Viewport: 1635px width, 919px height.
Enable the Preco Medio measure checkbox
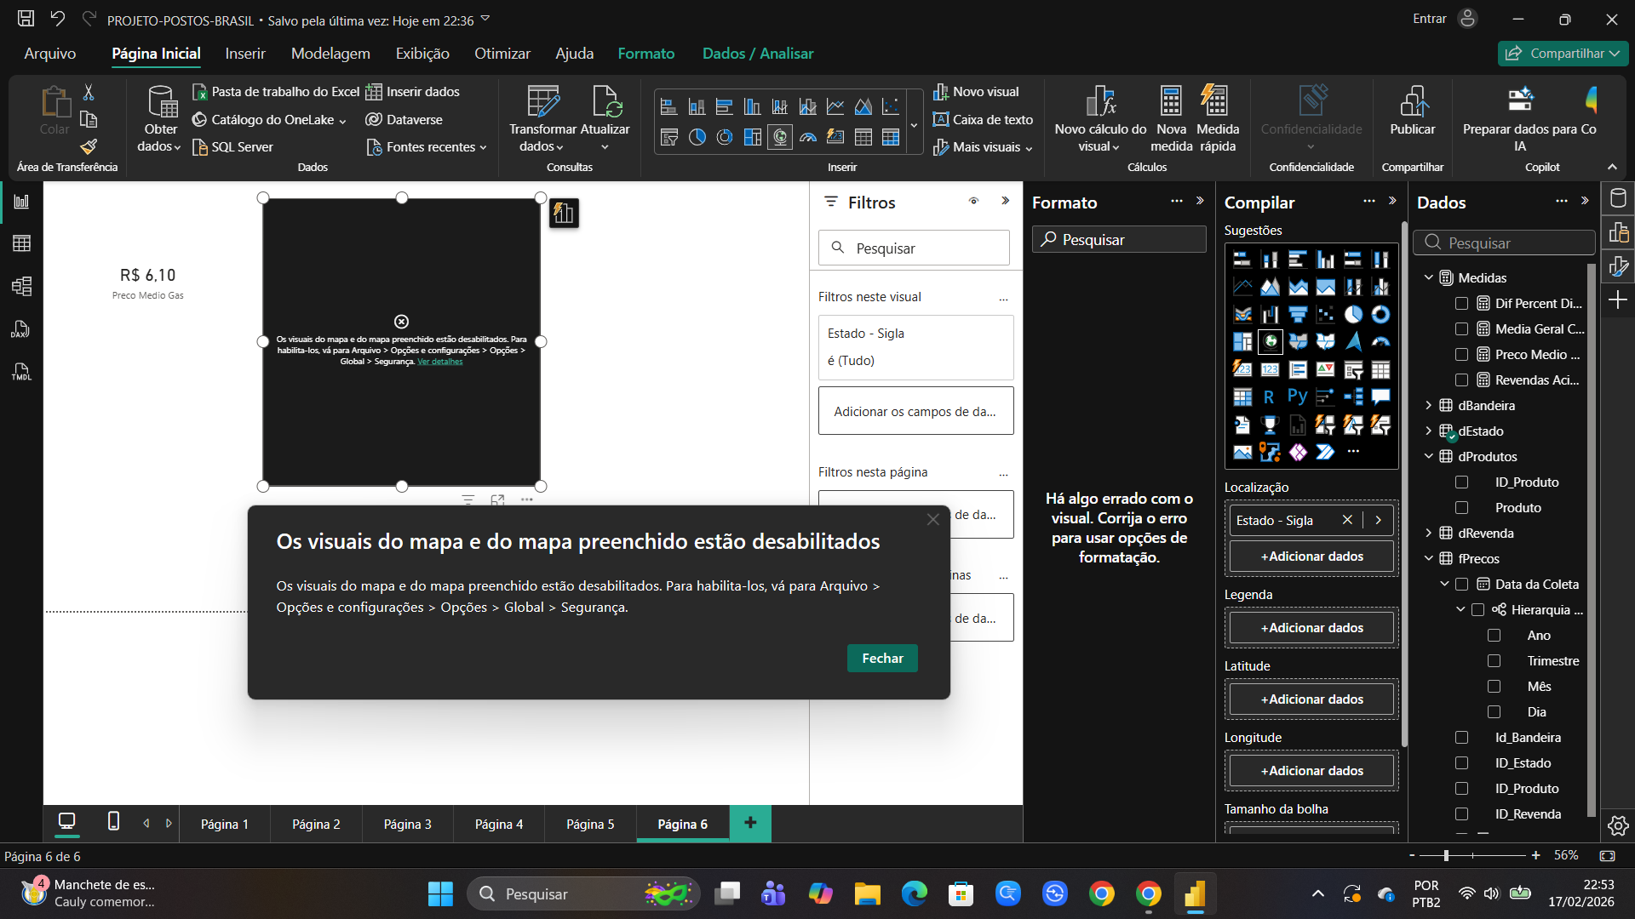(1461, 355)
